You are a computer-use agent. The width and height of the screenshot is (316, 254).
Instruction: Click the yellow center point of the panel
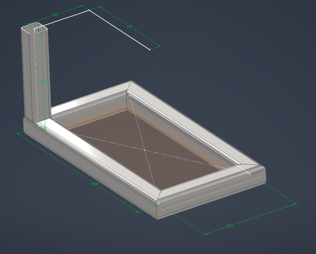pos(145,150)
